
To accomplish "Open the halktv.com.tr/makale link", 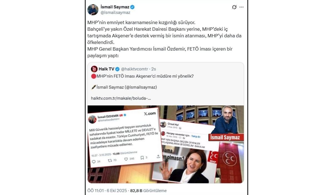I will [121, 98].
